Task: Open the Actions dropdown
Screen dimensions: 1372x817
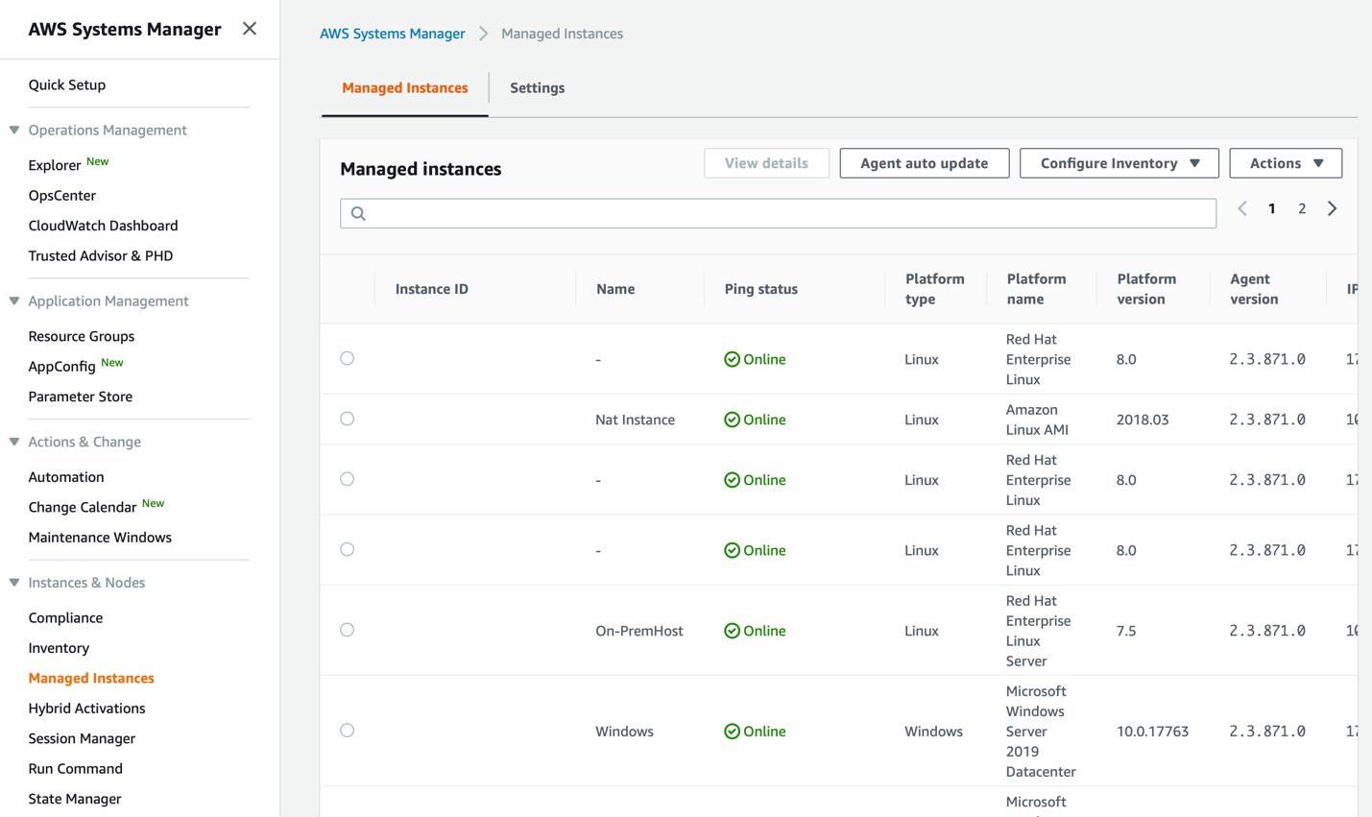Action: (1286, 162)
